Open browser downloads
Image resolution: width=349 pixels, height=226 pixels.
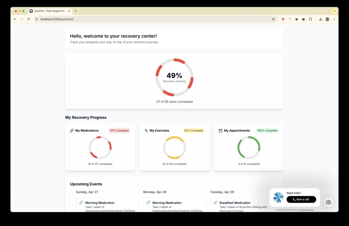[x=320, y=19]
